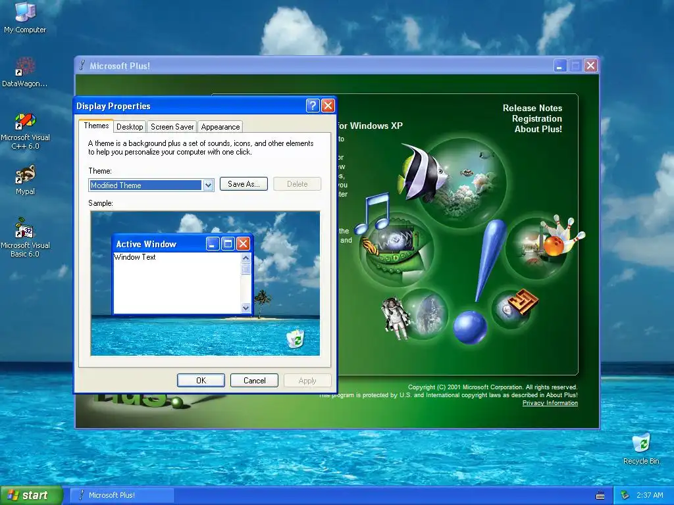Click the sample window scrollbar up arrow
The image size is (674, 505).
(x=246, y=258)
